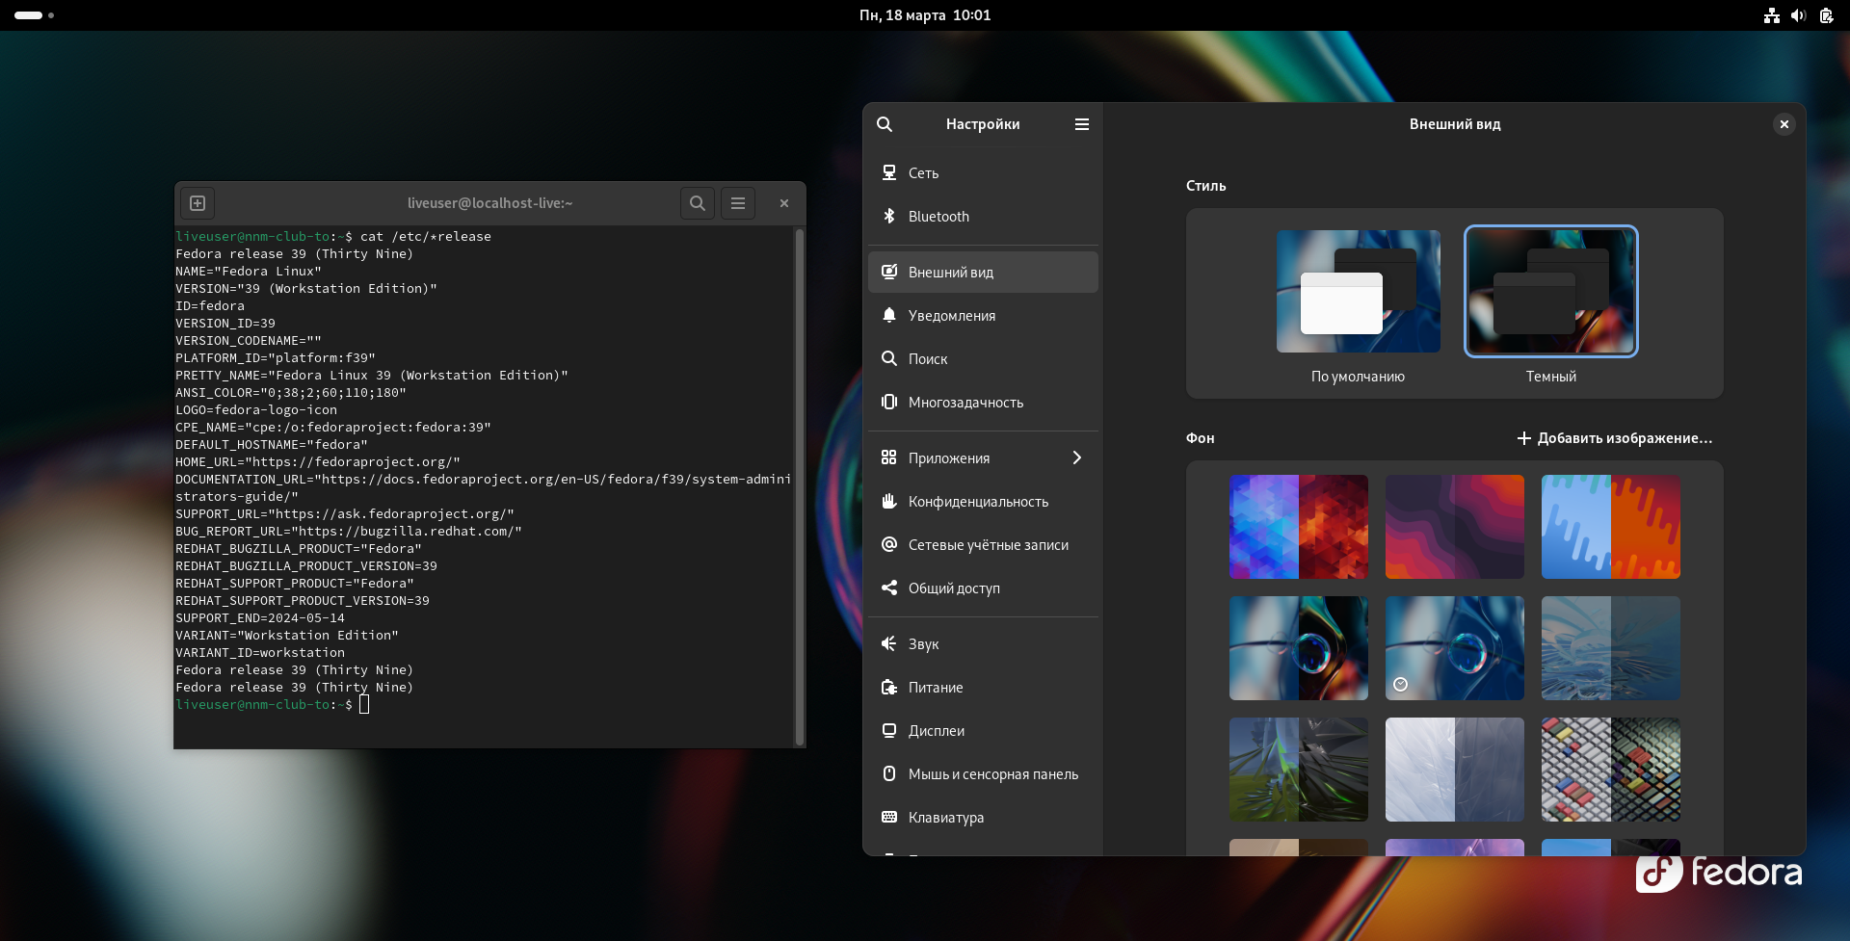Select the colorful isometric blocks wallpaper
Screen dimensions: 1850x941
(1610, 770)
